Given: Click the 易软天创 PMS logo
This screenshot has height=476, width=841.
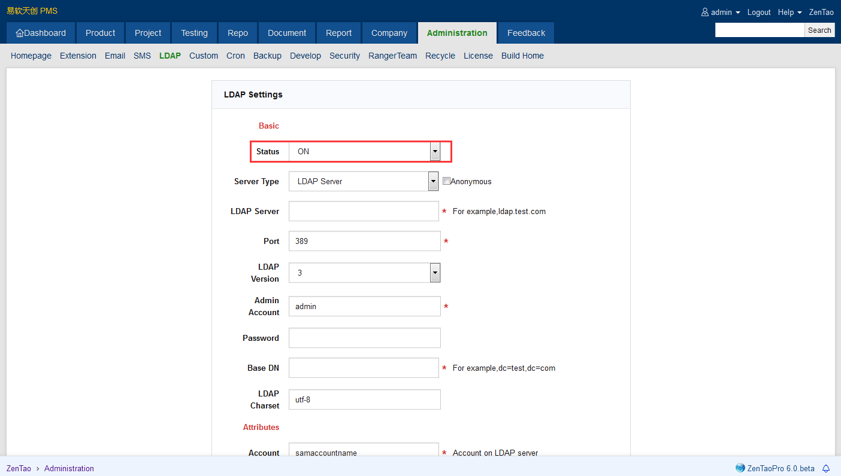Looking at the screenshot, I should [31, 10].
